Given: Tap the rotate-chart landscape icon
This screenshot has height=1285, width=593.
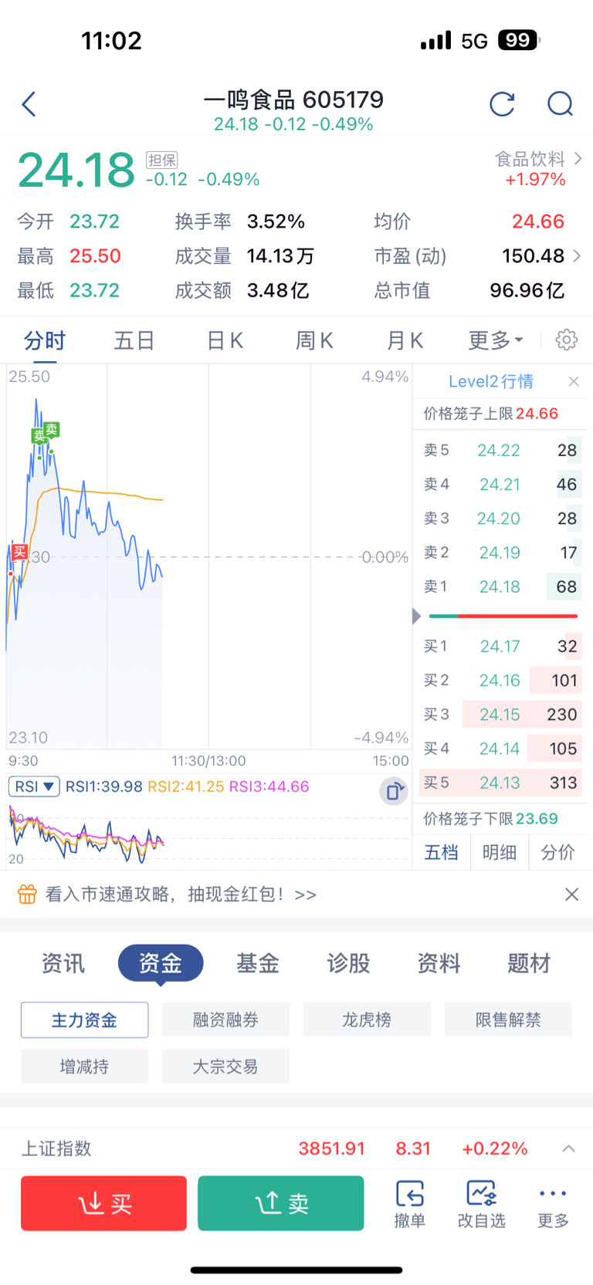Looking at the screenshot, I should click(394, 791).
